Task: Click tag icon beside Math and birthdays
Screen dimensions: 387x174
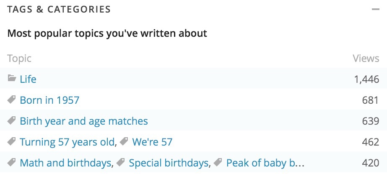Action: pyautogui.click(x=12, y=163)
